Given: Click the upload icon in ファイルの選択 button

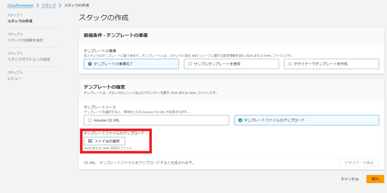Looking at the screenshot, I should coord(90,141).
